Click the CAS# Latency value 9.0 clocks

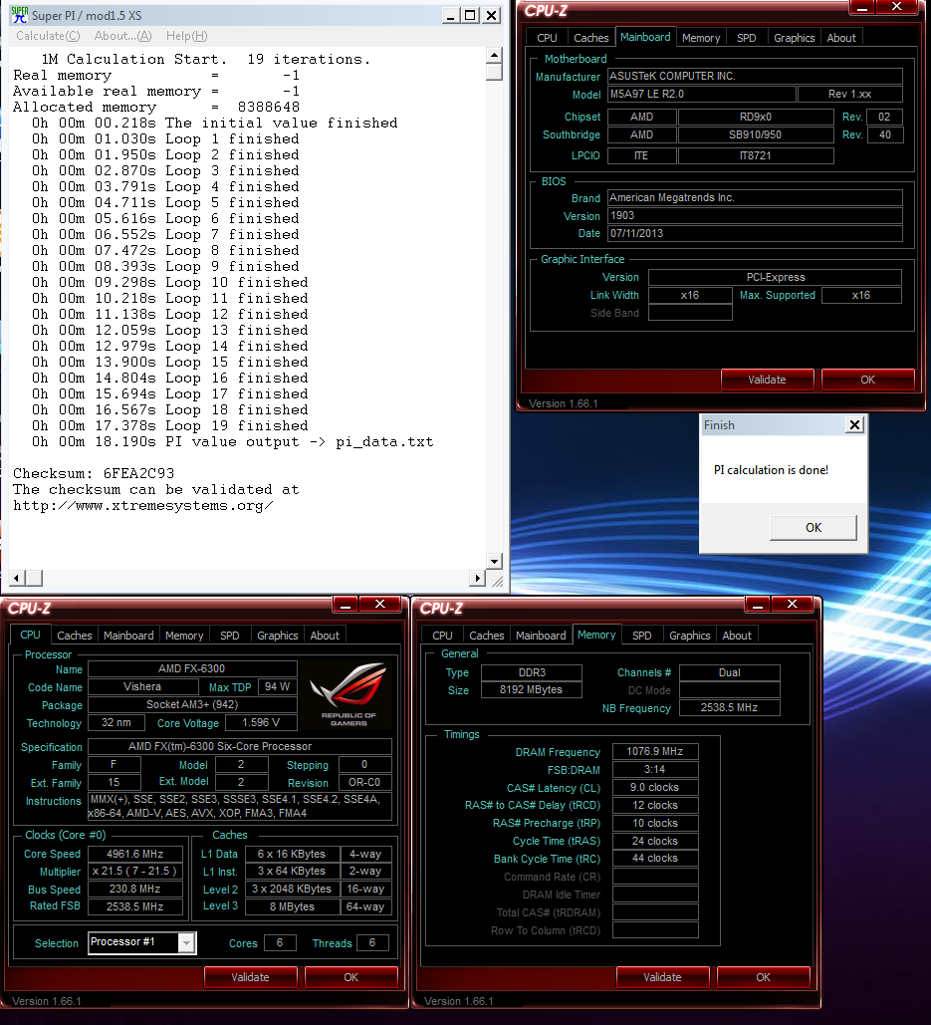pos(654,787)
